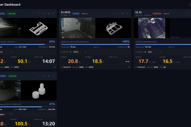Click the finish time 14:07
Viewport: 191px width, 127px height.
(x=49, y=61)
